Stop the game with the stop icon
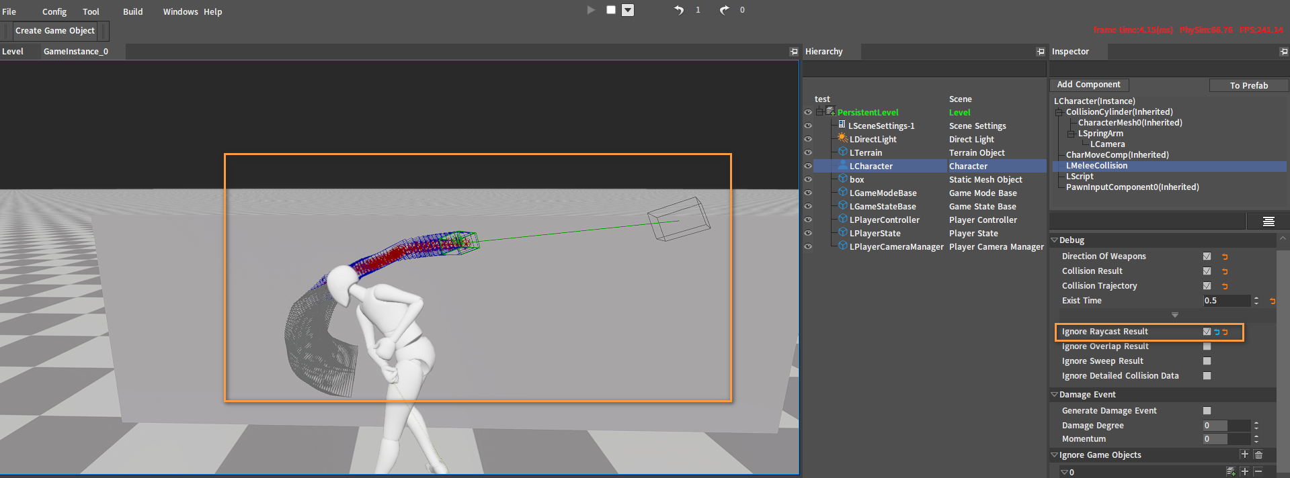This screenshot has height=478, width=1290. click(x=611, y=10)
